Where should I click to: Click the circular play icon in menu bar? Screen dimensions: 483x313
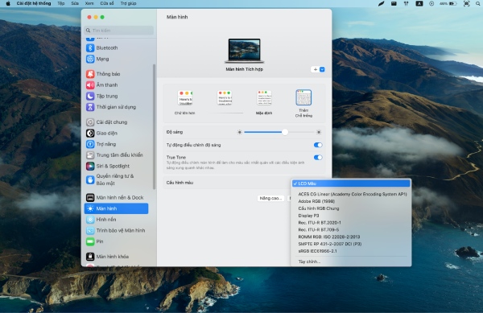431,4
